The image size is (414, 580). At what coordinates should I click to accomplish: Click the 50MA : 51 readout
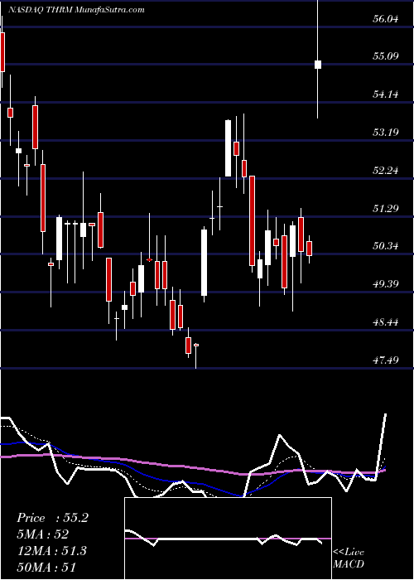coord(46,567)
